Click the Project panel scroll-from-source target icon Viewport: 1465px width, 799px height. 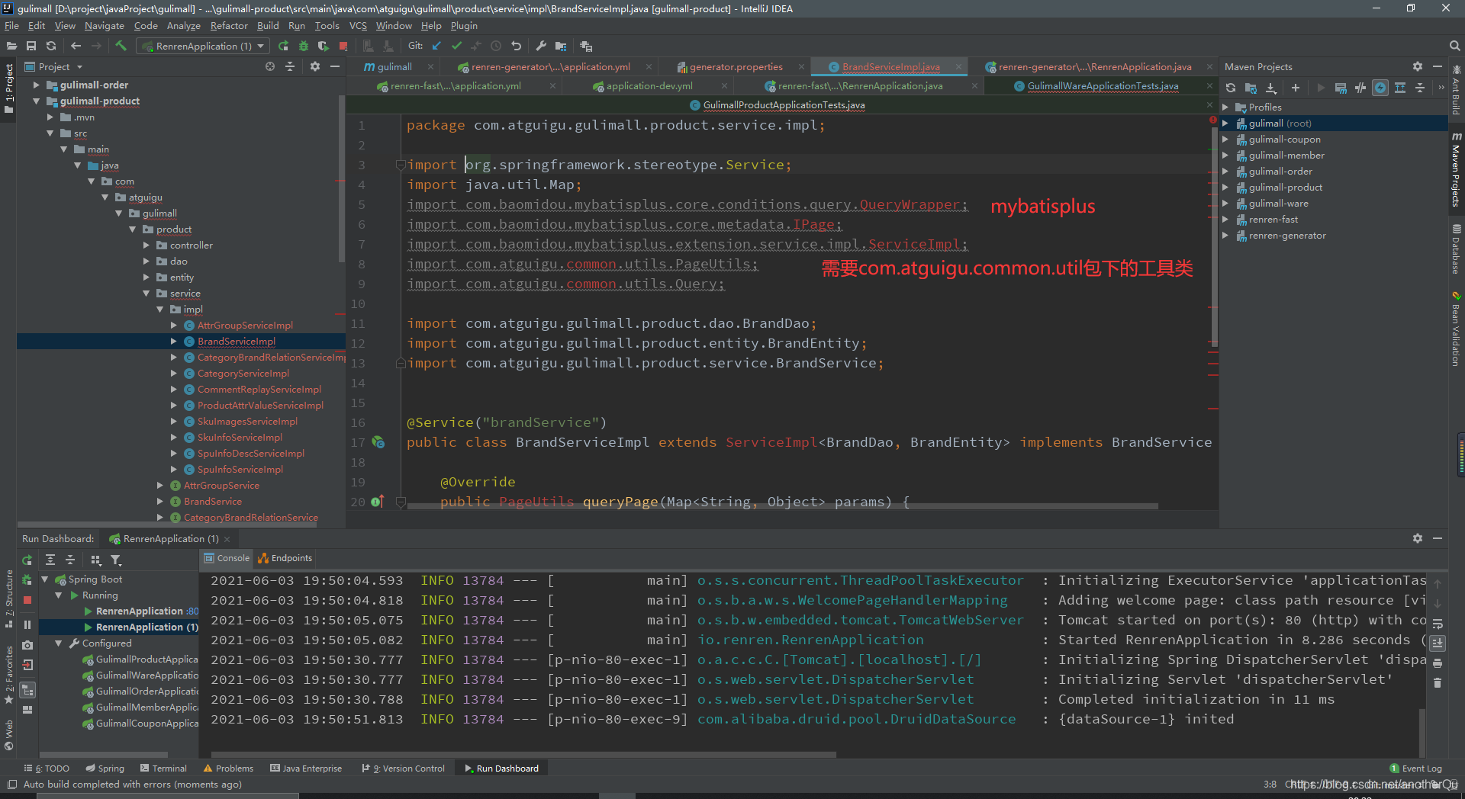(270, 66)
